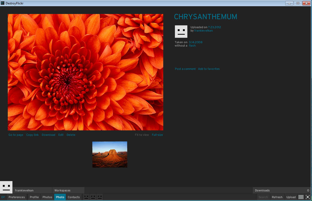Click the Add to favorites link
Screen dimensions: 312x201
pos(209,69)
